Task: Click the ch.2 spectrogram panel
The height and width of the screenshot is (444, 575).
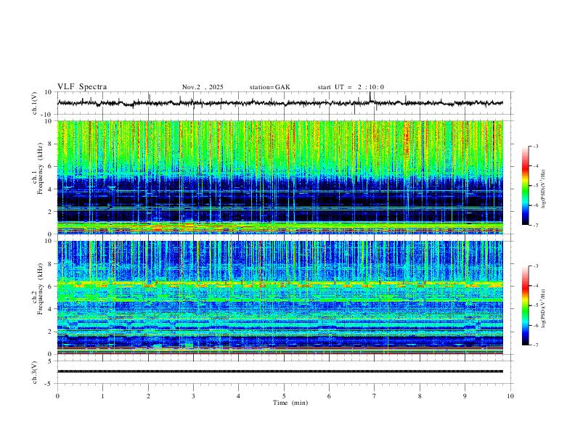Action: pos(280,297)
